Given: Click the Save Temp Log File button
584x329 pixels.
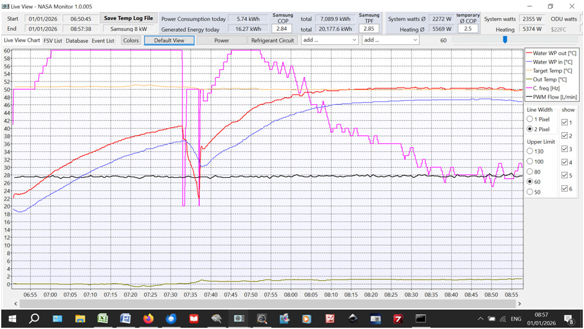Looking at the screenshot, I should 128,19.
